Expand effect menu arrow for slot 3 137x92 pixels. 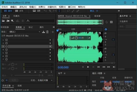pos(50,46)
